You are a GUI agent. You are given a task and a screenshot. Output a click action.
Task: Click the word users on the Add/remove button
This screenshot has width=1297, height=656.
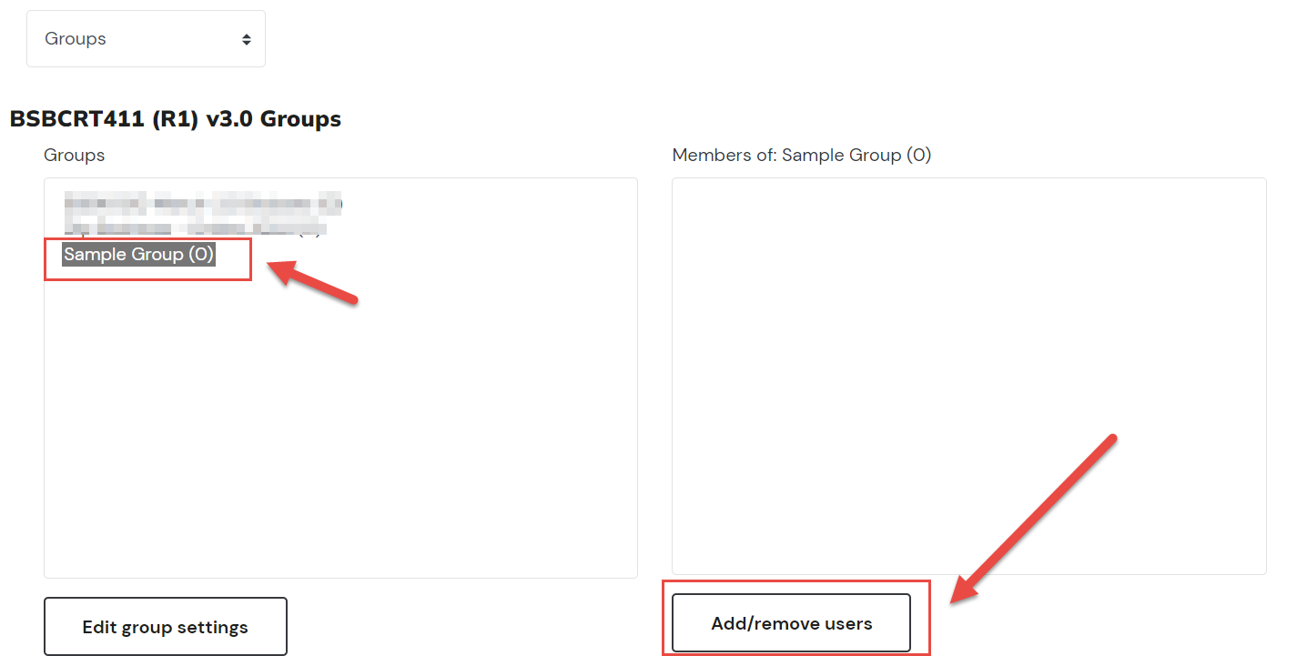coord(847,623)
